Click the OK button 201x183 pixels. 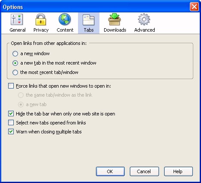click(x=110, y=171)
